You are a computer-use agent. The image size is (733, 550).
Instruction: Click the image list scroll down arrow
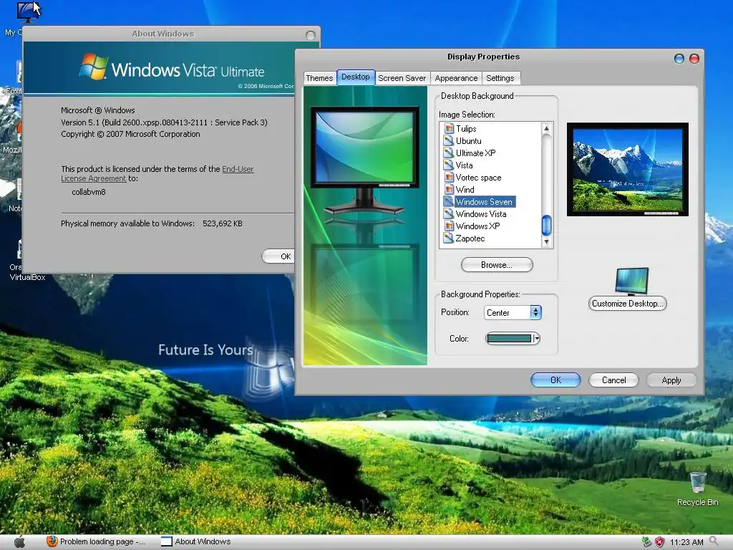tap(546, 242)
